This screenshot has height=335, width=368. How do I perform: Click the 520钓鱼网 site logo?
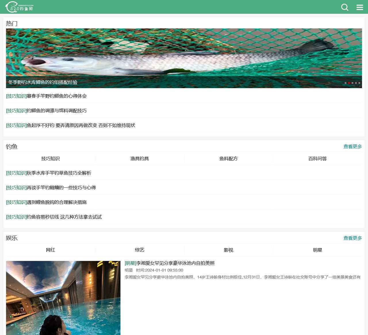(x=19, y=7)
